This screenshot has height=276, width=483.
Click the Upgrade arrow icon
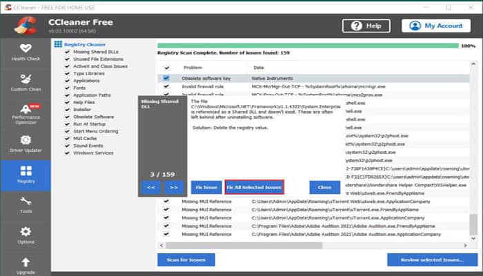click(25, 265)
